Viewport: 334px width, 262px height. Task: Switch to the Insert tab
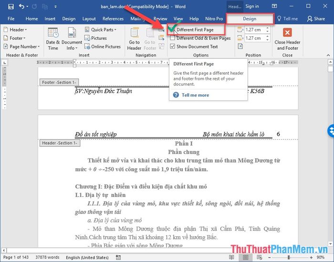pos(50,19)
